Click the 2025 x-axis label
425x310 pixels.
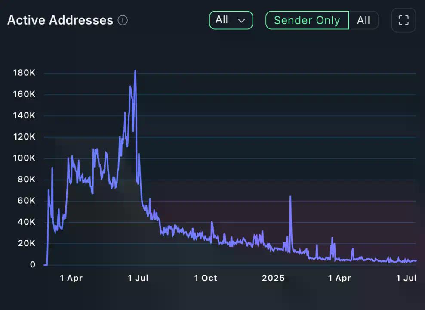coord(273,278)
